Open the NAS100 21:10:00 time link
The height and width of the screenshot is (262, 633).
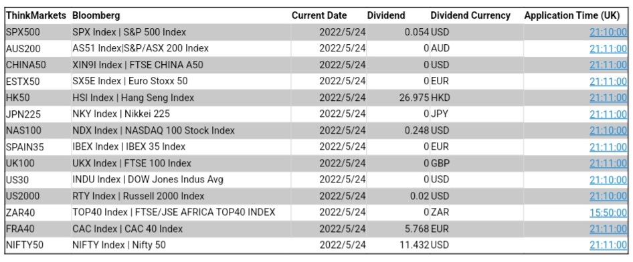click(x=608, y=130)
